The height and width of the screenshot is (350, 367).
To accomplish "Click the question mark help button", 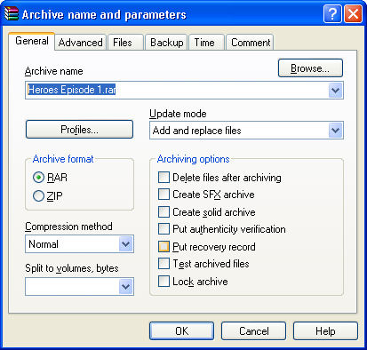I will pyautogui.click(x=332, y=13).
